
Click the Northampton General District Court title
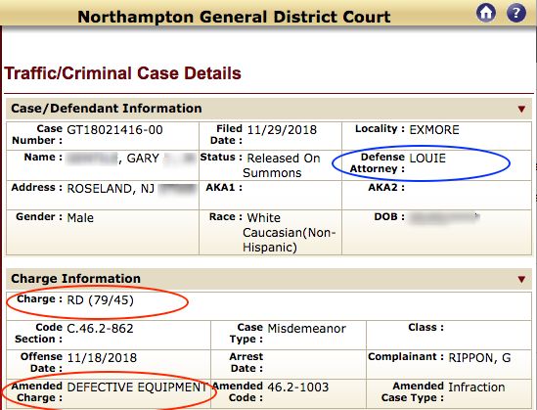coord(234,17)
